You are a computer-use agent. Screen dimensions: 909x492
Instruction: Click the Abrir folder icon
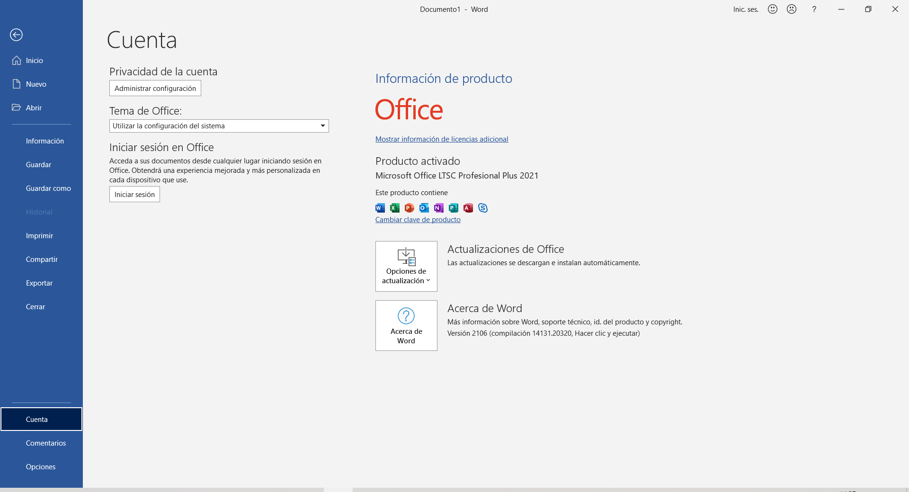coord(17,107)
